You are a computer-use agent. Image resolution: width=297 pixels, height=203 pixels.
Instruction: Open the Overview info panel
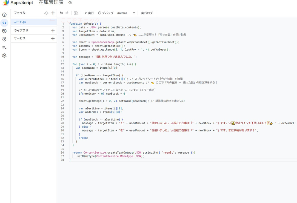(x=4, y=14)
